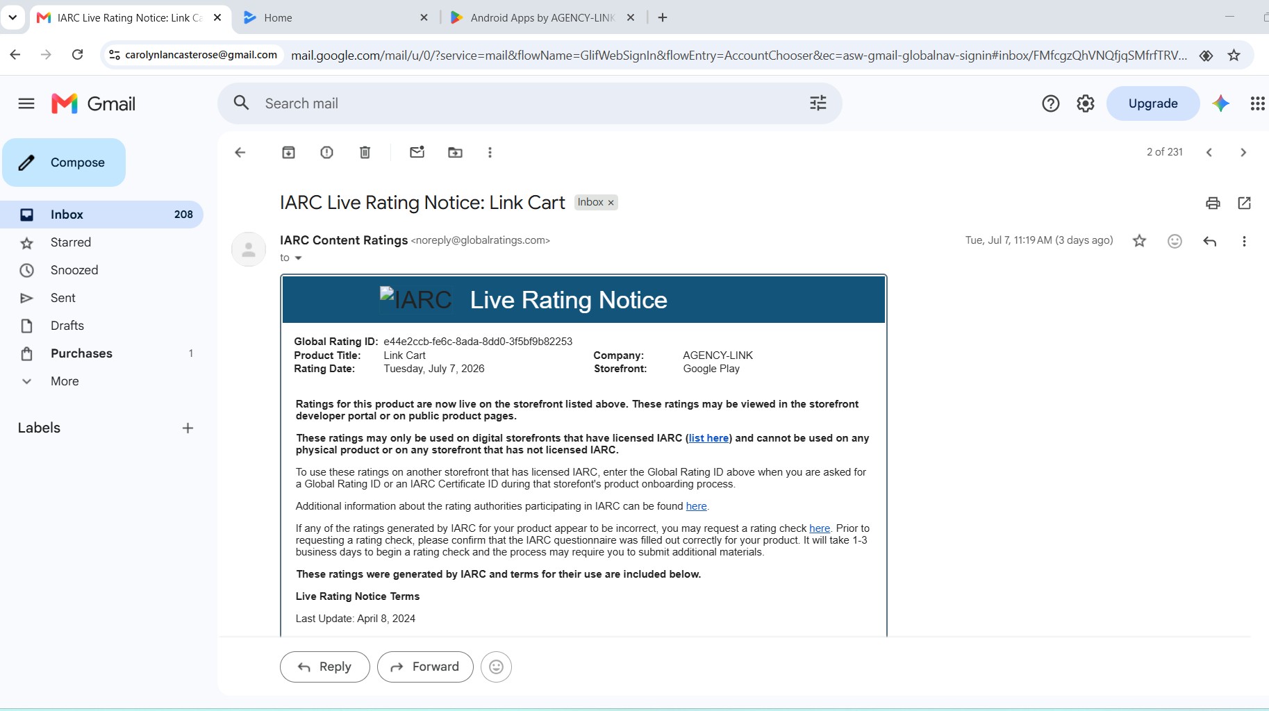Open 'here' link to request rating check
The height and width of the screenshot is (711, 1269).
coord(820,528)
